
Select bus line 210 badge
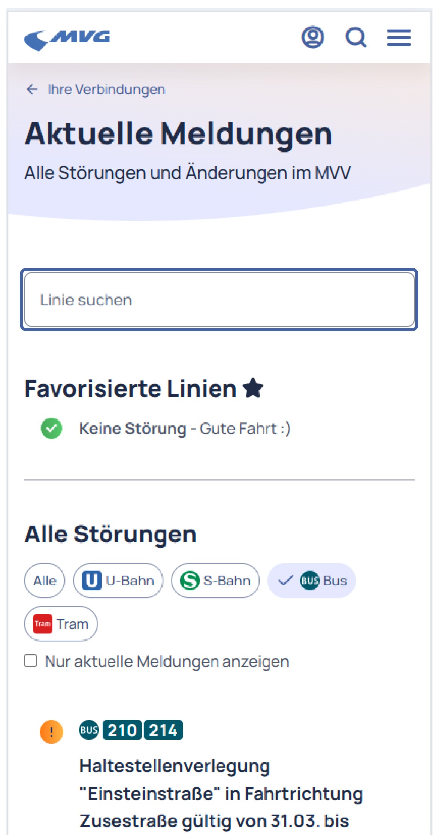[122, 730]
